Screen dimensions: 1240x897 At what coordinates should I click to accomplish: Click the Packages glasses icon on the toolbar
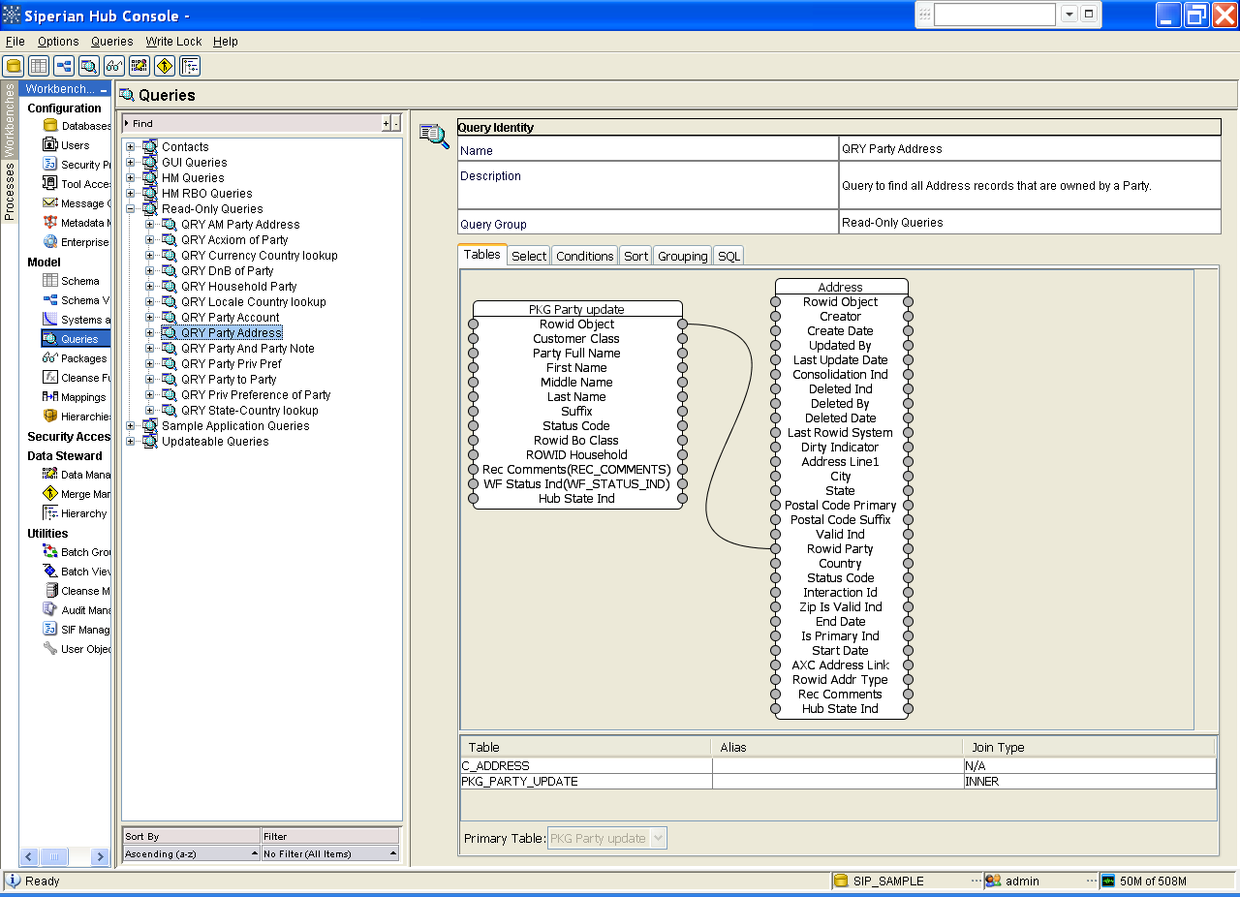(x=114, y=66)
